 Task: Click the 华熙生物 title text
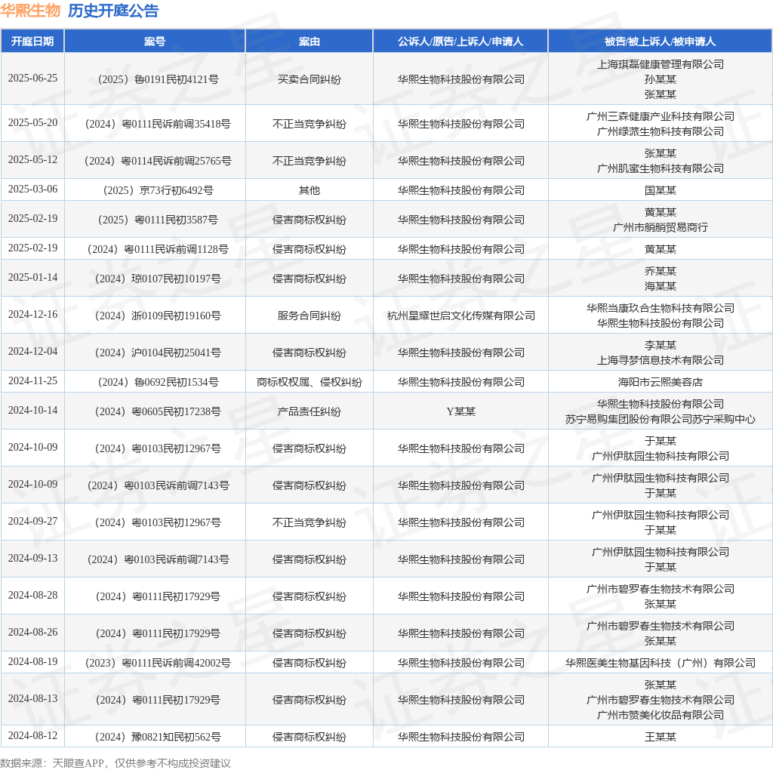[x=30, y=11]
